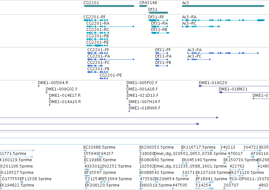The width and height of the screenshot is (269, 190).
Task: Select DME1-018M21 clone feature
Action: [x=244, y=92]
